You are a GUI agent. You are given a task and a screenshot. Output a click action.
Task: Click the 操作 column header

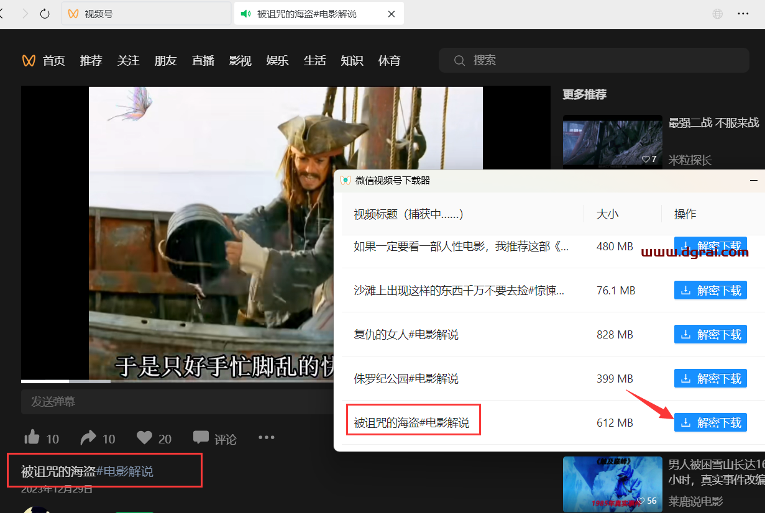685,214
